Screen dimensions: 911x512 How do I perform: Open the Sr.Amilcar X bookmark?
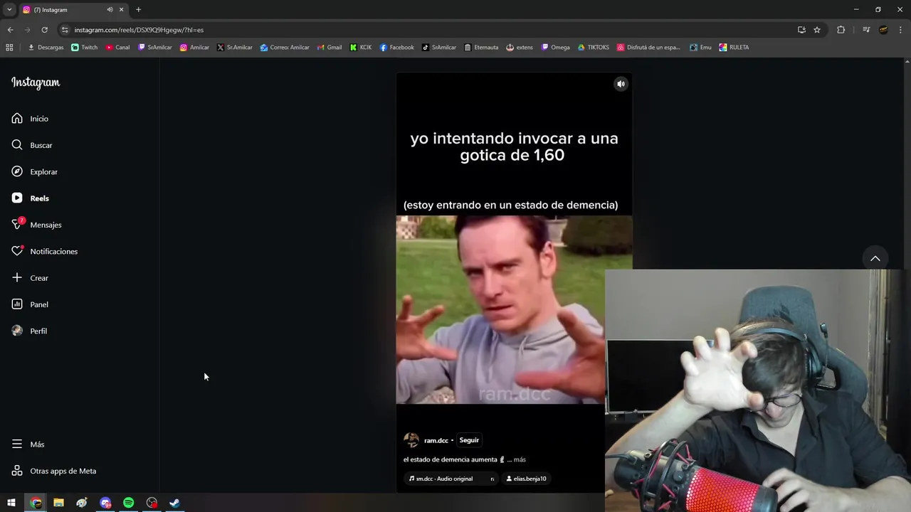click(235, 48)
